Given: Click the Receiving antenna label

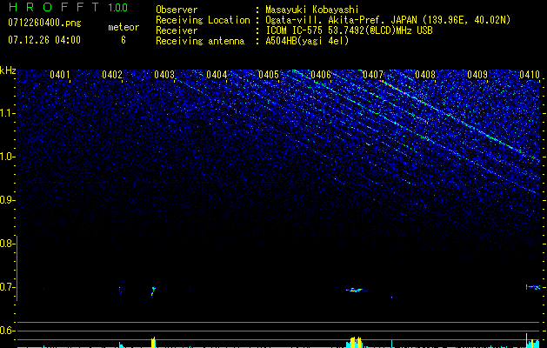Looking at the screenshot, I should pos(200,41).
